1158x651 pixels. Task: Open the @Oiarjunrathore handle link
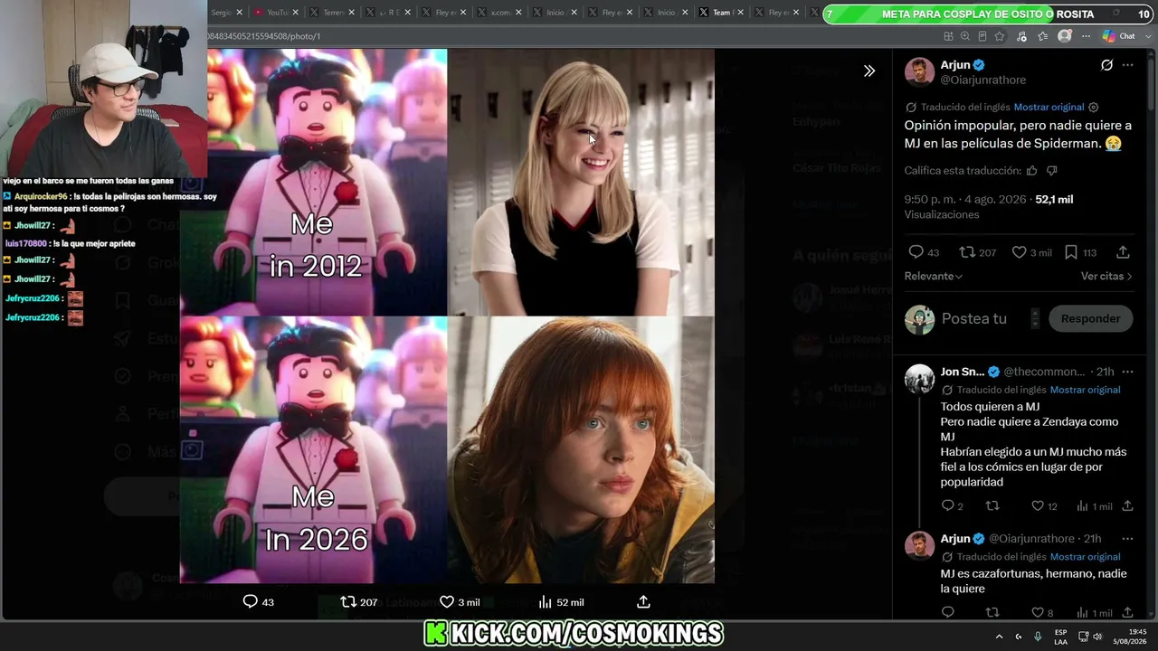point(983,80)
